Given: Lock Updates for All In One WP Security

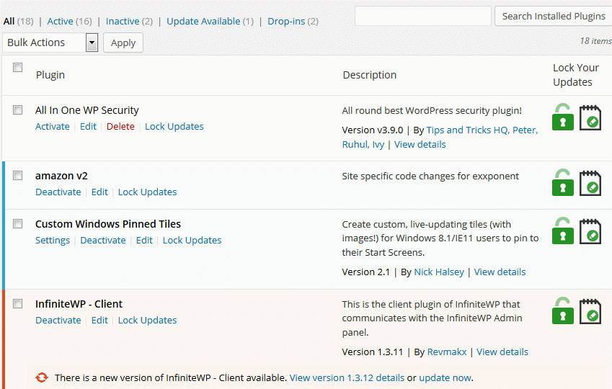Looking at the screenshot, I should [174, 126].
